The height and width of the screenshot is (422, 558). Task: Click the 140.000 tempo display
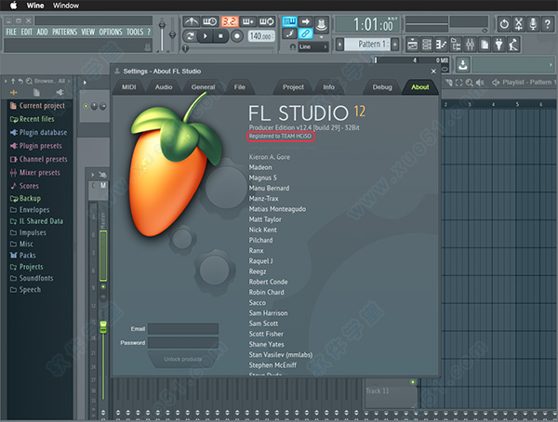click(261, 36)
